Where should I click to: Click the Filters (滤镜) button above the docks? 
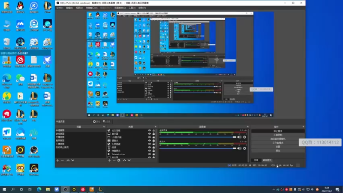point(107,122)
